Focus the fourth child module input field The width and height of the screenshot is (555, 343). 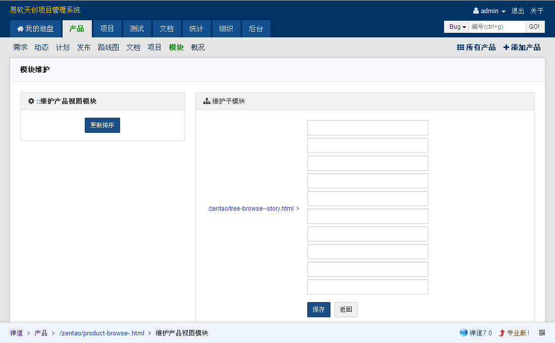(x=368, y=181)
